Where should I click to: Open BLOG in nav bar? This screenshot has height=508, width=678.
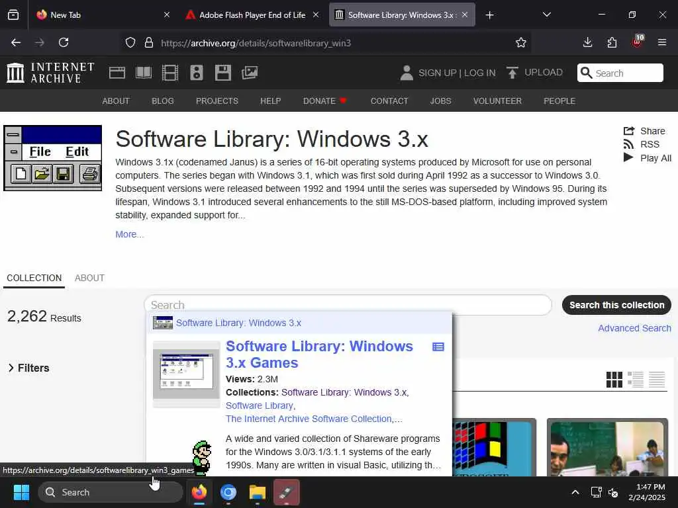163,101
